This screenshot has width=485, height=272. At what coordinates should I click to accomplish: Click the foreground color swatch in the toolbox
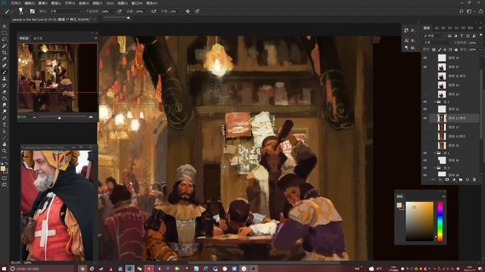coord(3,168)
